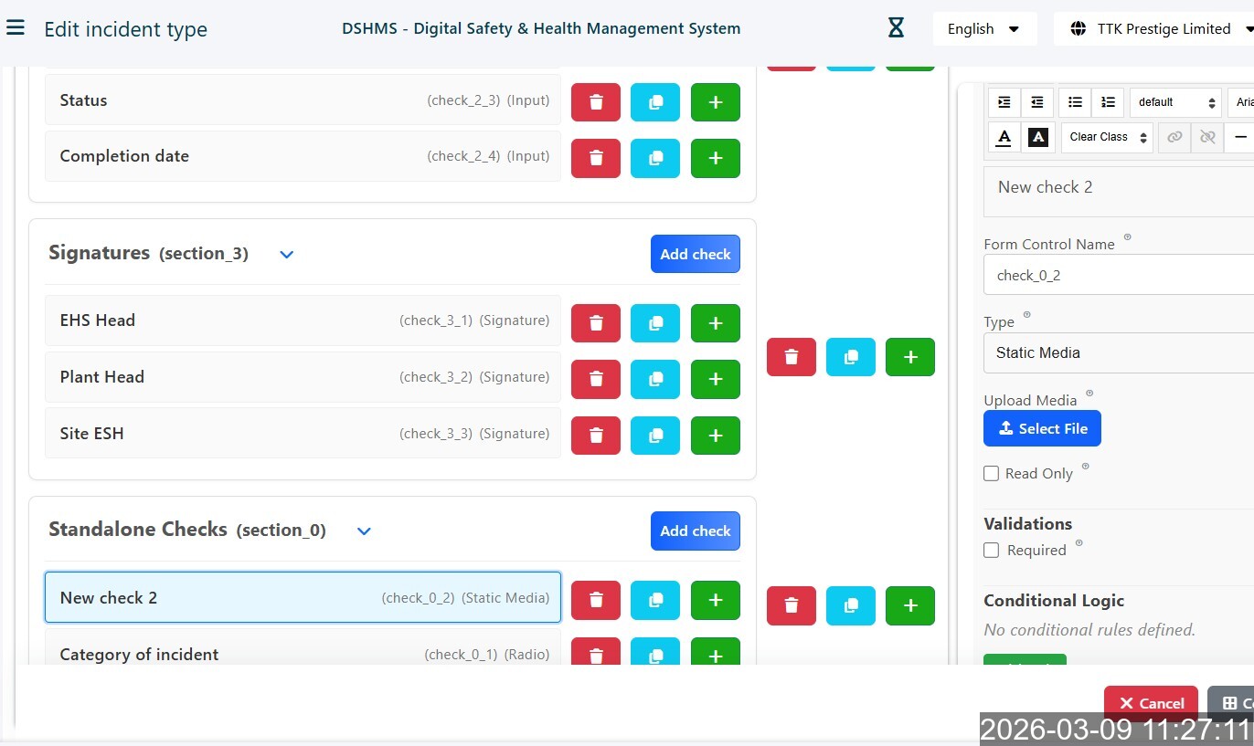Open the text color picker
Viewport: 1254px width, 746px height.
coord(1004,137)
